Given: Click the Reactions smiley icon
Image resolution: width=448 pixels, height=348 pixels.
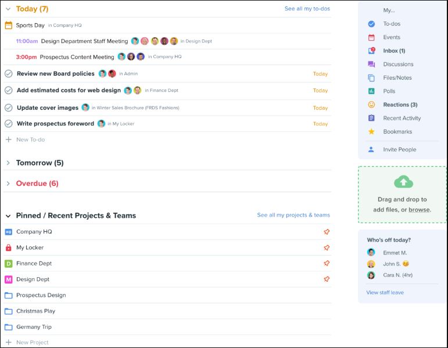Looking at the screenshot, I should pyautogui.click(x=371, y=105).
